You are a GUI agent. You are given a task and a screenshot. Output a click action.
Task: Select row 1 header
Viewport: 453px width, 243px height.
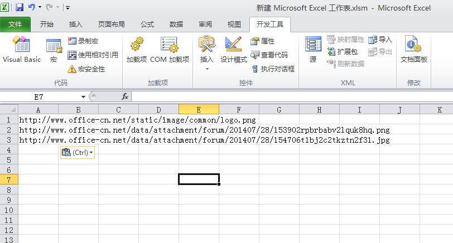[9, 120]
